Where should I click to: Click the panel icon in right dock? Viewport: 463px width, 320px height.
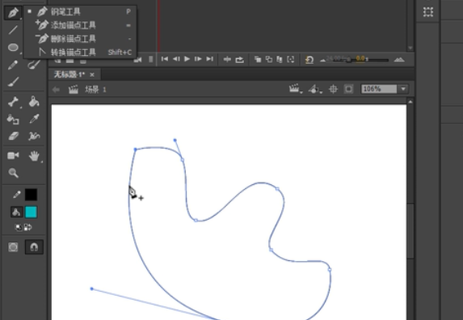coord(428,12)
